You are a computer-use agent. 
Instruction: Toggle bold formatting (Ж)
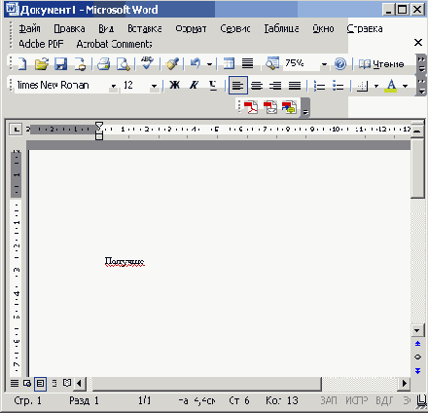coord(175,86)
